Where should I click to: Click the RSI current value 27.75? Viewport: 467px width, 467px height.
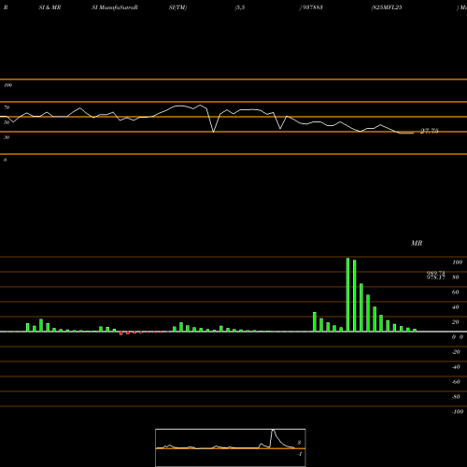[x=430, y=131]
